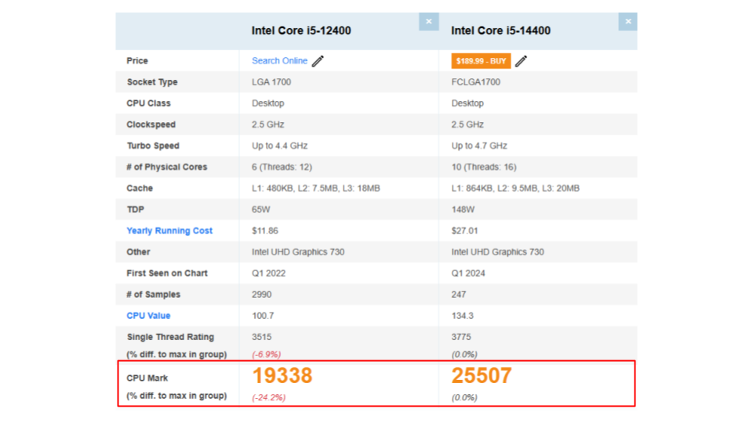Click the -24.2% CPU Mark difference
The image size is (753, 423).
click(269, 397)
